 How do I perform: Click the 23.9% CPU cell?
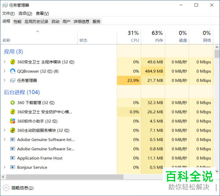129,81
